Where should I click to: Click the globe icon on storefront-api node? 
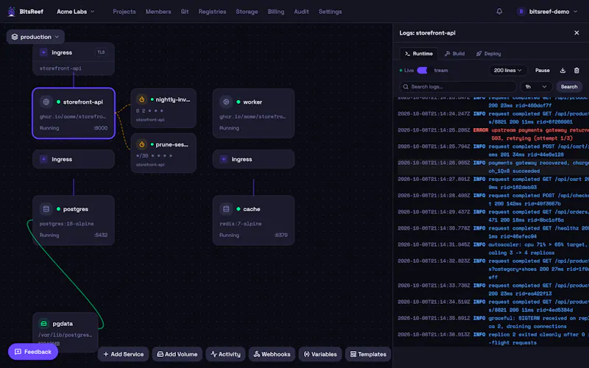click(46, 102)
